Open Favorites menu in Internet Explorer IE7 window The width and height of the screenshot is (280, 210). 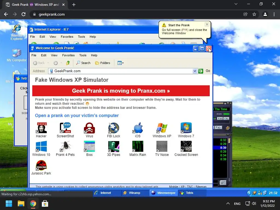coord(67,37)
